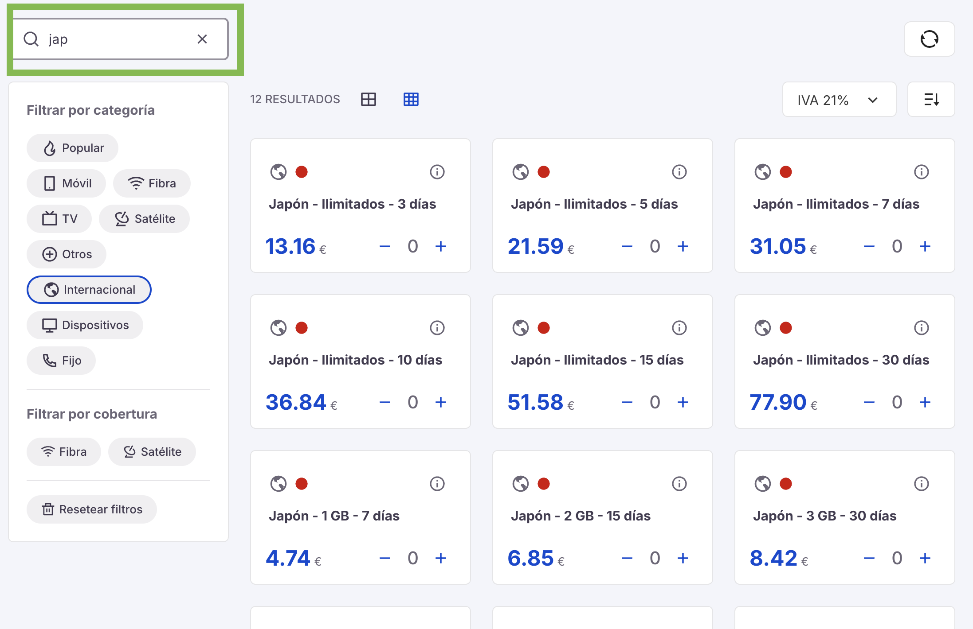Screen dimensions: 973x629
Task: Switch to two-column grid view
Action: (368, 99)
